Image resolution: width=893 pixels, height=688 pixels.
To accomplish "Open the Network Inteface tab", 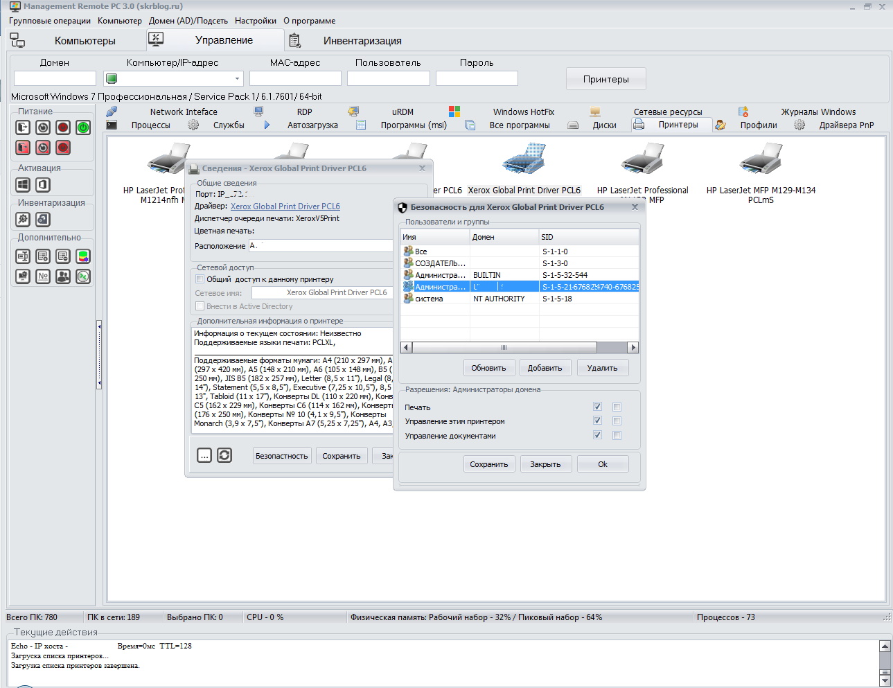I will pyautogui.click(x=184, y=112).
